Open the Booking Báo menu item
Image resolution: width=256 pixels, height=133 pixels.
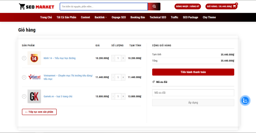click(137, 17)
